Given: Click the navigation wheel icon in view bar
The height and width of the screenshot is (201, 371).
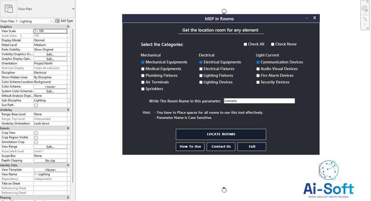Looking at the screenshot, I should point(365,9).
